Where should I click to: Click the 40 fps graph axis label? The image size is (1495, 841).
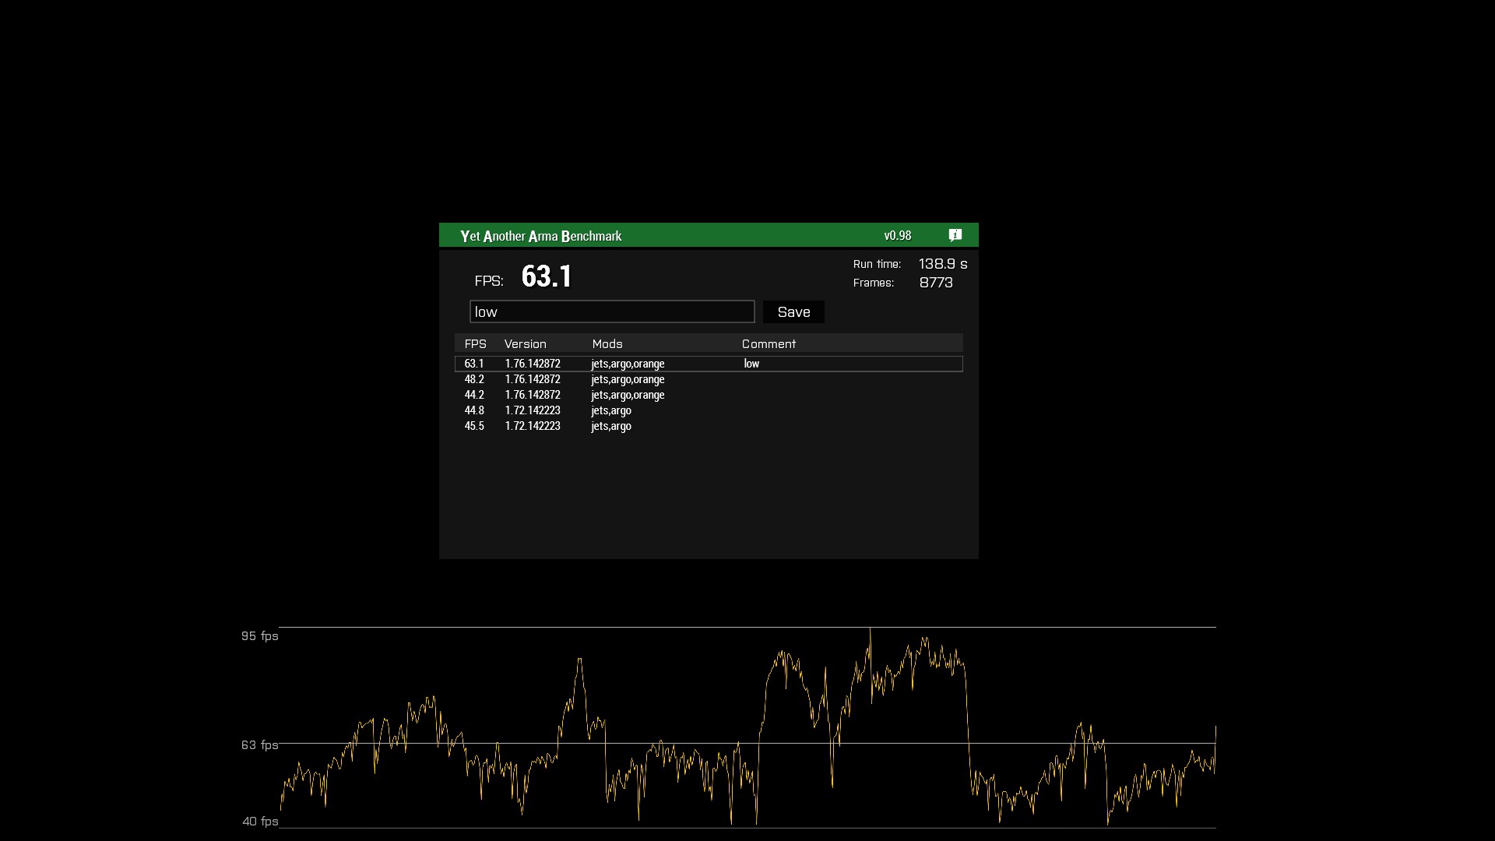[x=260, y=822]
